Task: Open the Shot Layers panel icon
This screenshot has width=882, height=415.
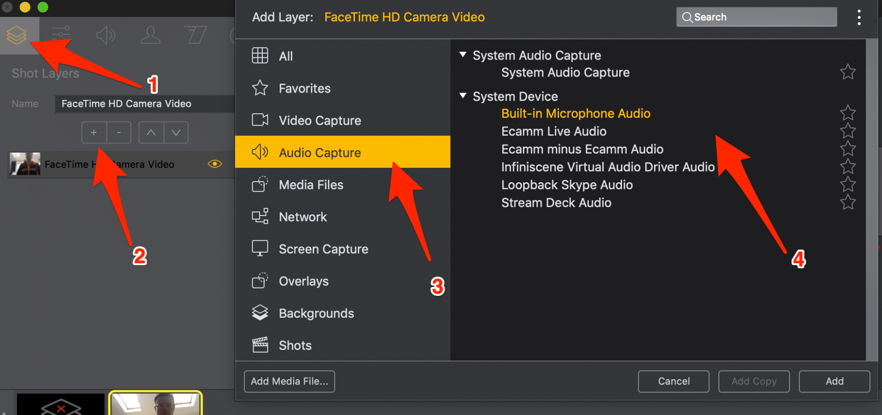Action: click(x=17, y=35)
